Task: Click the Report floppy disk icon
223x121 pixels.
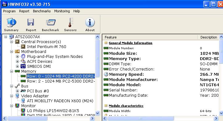Action: tap(31, 22)
